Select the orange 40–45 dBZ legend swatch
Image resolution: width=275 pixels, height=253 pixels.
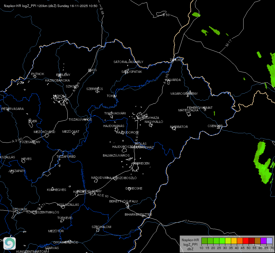point(240,241)
